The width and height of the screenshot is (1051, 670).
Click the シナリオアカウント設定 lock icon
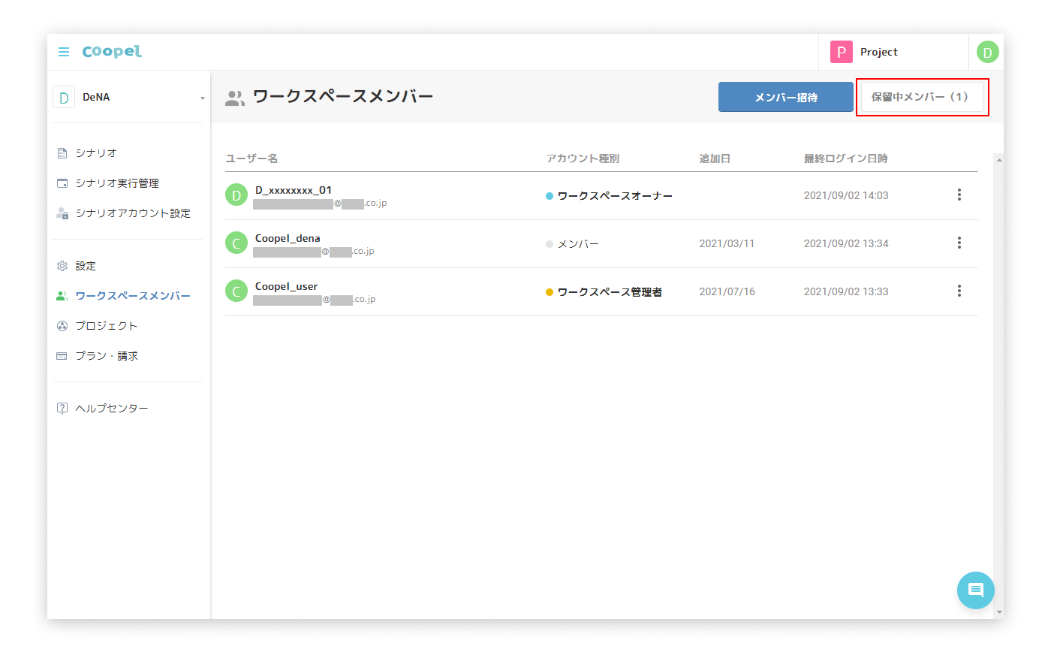coord(62,213)
